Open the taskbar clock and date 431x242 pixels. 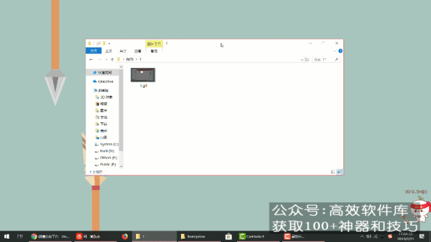coord(405,236)
